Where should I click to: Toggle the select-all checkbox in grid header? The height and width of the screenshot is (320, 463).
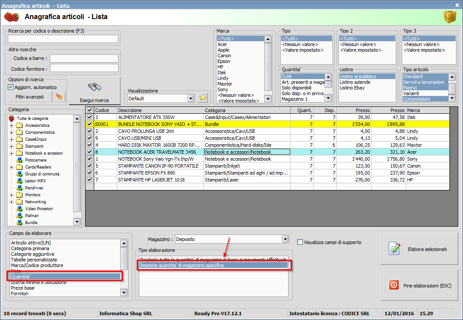click(x=90, y=110)
